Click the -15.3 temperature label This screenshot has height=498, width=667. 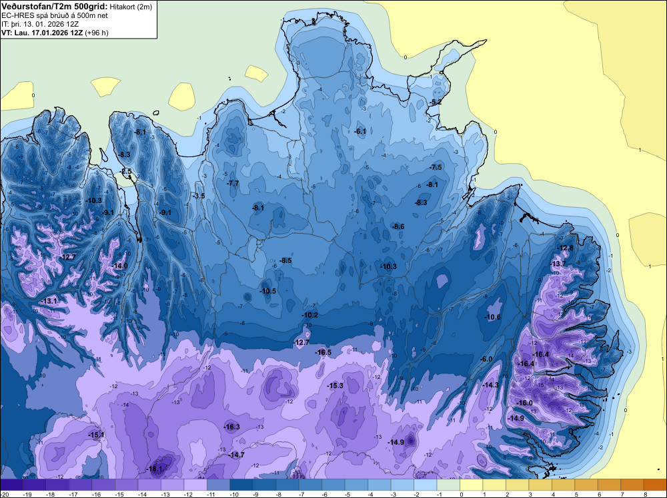(x=336, y=385)
